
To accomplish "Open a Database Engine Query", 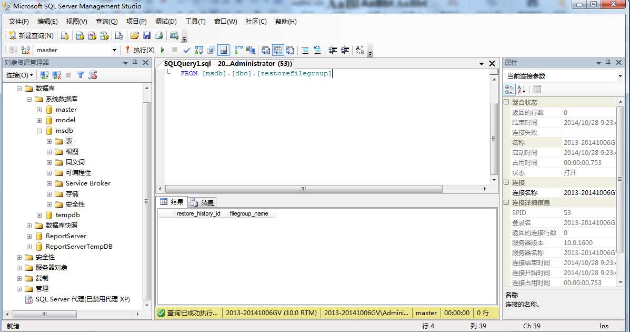I will (x=65, y=35).
